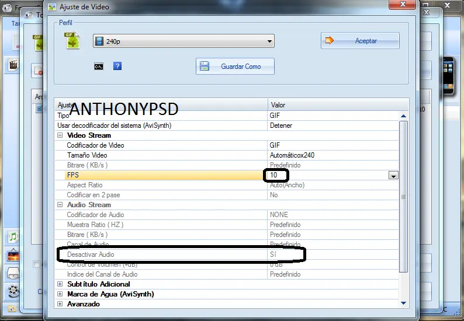Viewport: 464px width, 321px height.
Task: Collapse the Audio Stream section
Action: 60,204
